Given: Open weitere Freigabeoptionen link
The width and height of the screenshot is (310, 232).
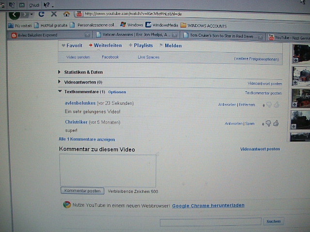Looking at the screenshot, I should click(256, 59).
